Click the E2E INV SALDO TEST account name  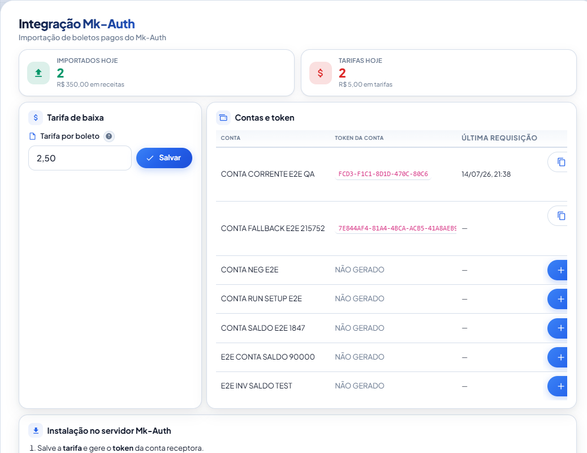tap(256, 386)
